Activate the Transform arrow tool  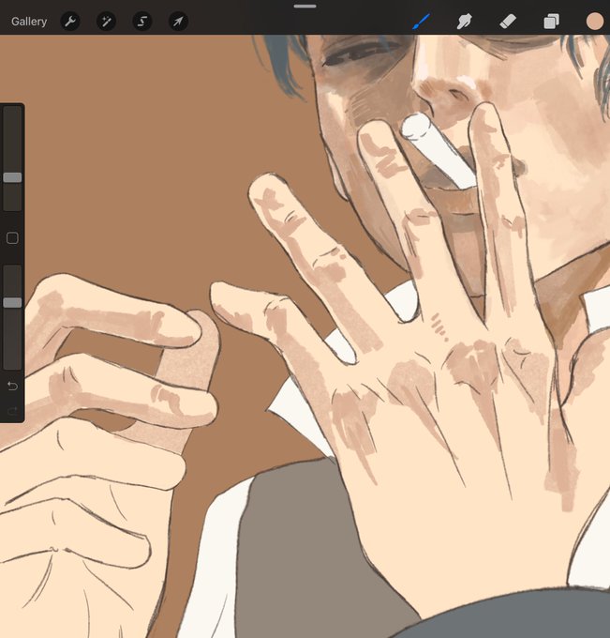coord(178,22)
